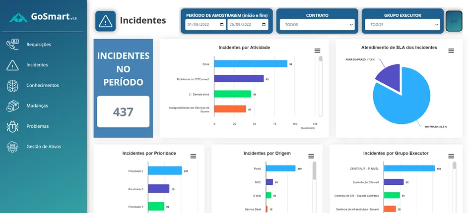Open the Conhecimentos brain icon
The width and height of the screenshot is (469, 213).
[12, 85]
